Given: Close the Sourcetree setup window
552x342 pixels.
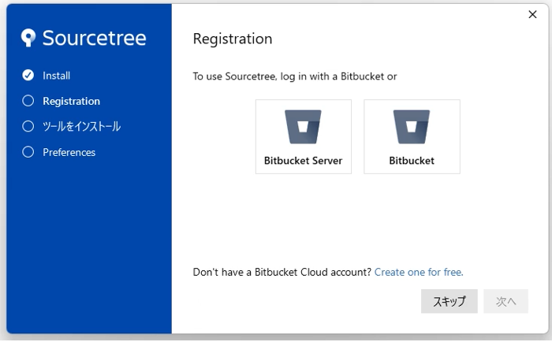Looking at the screenshot, I should pos(532,14).
